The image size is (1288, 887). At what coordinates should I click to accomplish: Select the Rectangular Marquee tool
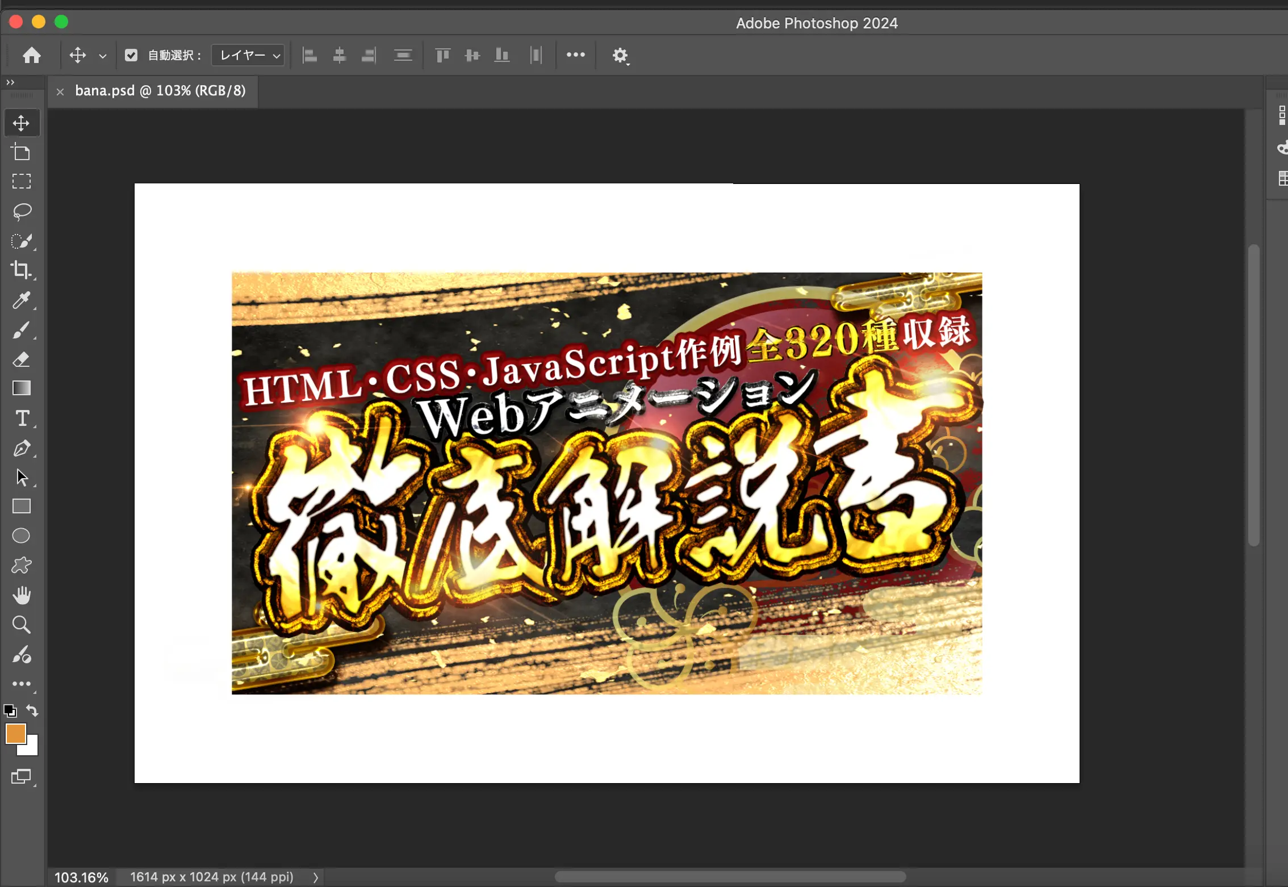pos(22,182)
